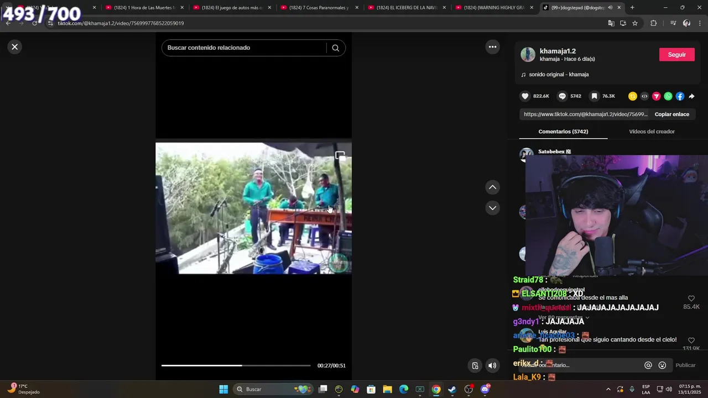Like the 'Tan profesional' comment by Luis Aguilar
The height and width of the screenshot is (398, 708).
pyautogui.click(x=691, y=341)
